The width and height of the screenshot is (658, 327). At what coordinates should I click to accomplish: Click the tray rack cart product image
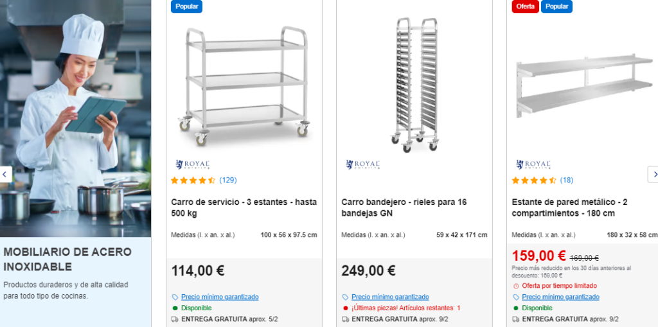(415, 84)
